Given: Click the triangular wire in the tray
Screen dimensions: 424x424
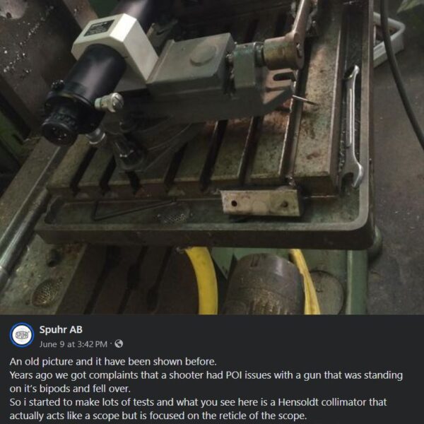Looking at the screenshot, I should [x=134, y=208].
